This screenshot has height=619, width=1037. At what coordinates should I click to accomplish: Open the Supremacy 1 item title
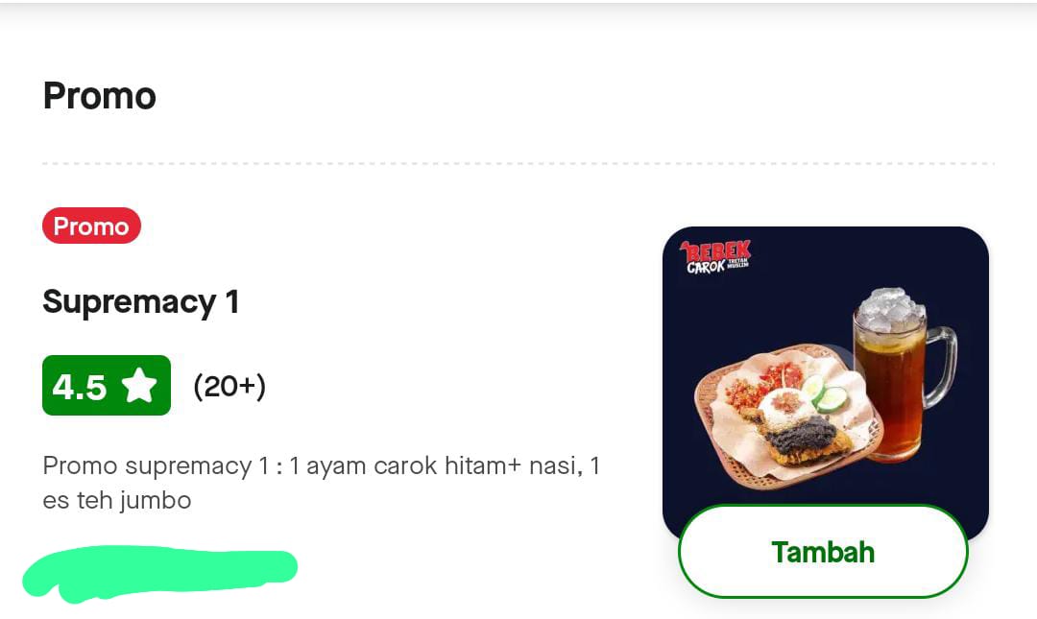coord(140,302)
